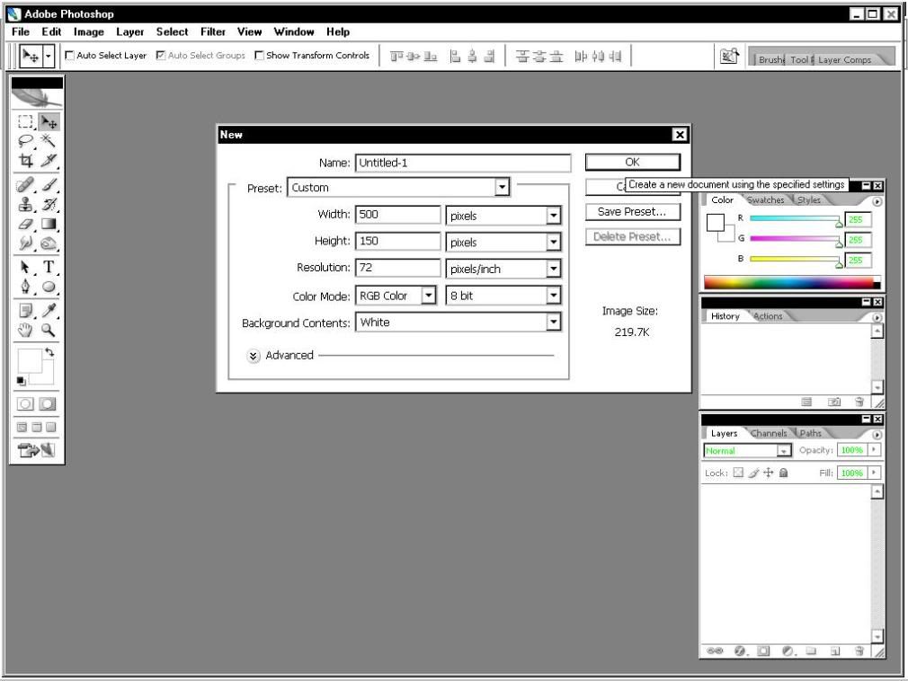908x681 pixels.
Task: Toggle lock image pixels
Action: pyautogui.click(x=752, y=473)
